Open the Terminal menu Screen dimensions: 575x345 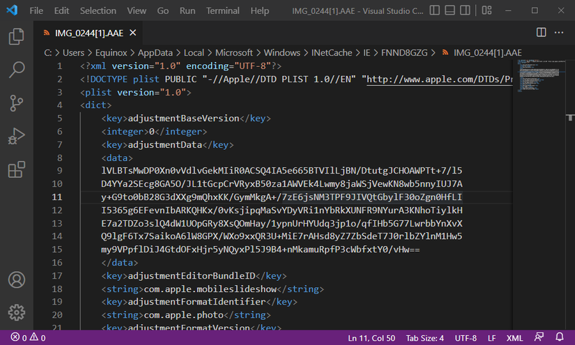point(222,11)
